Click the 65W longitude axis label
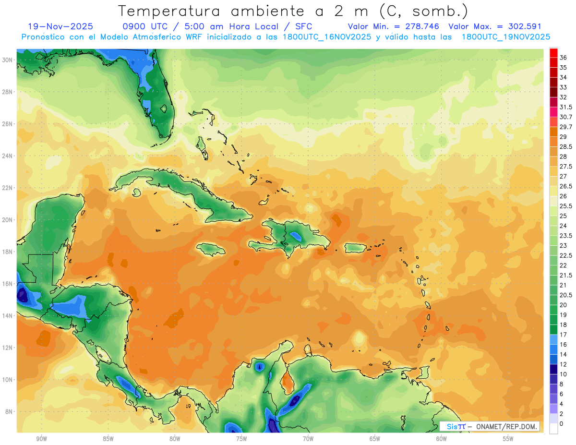 (375, 439)
